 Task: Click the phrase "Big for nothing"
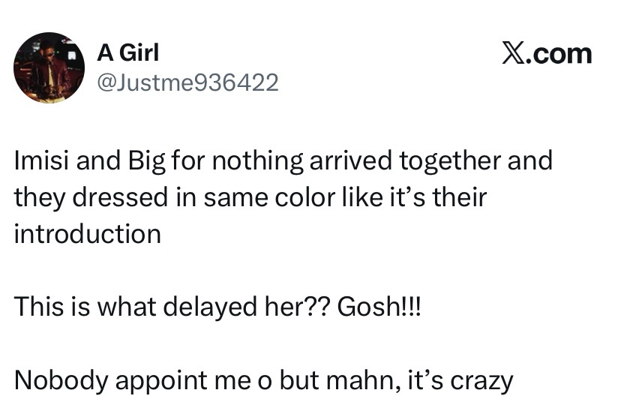(193, 161)
